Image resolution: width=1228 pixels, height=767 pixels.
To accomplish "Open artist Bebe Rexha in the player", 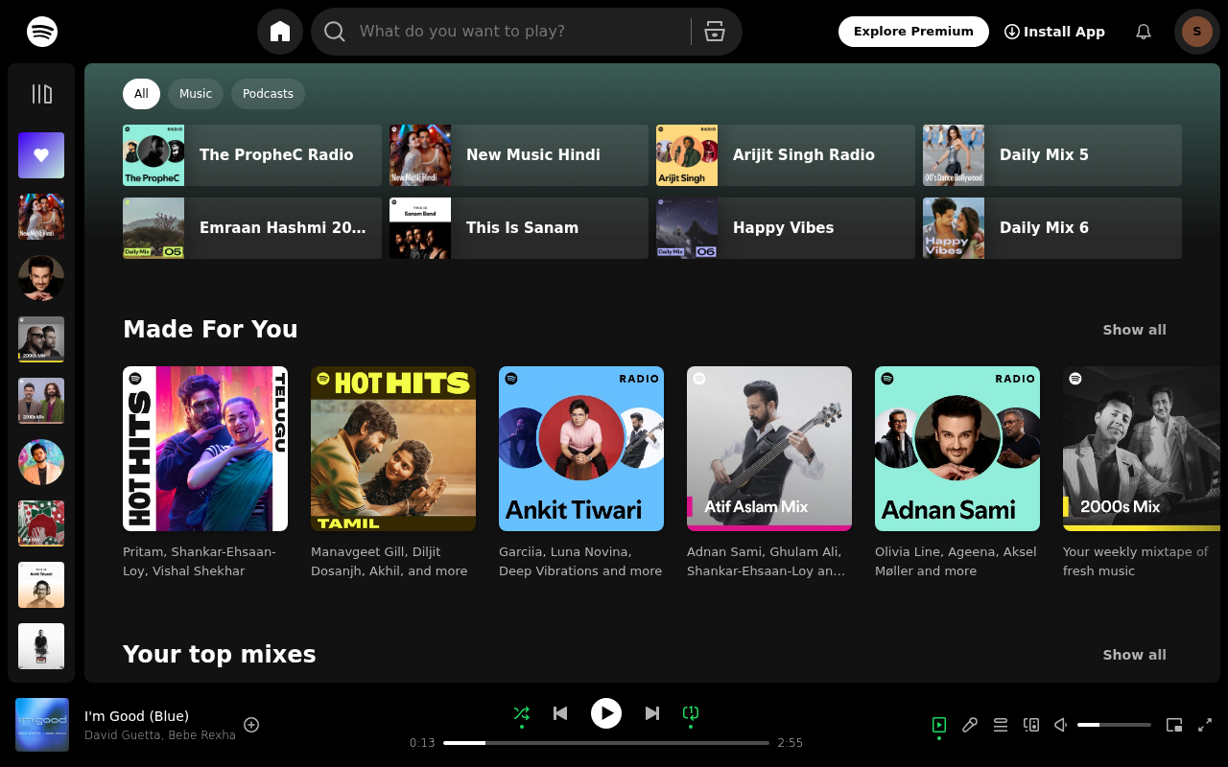I will (201, 735).
